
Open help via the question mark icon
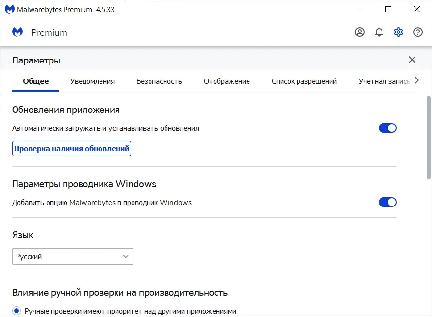coord(418,32)
